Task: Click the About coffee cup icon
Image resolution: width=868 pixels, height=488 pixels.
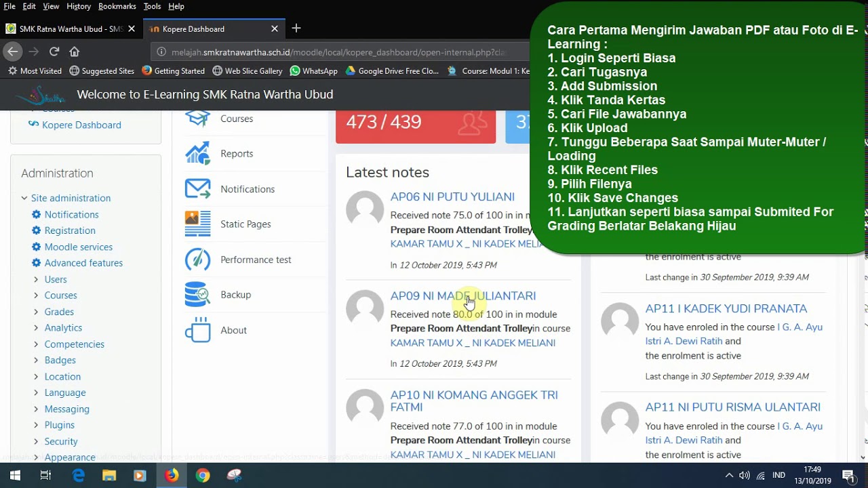Action: point(198,330)
